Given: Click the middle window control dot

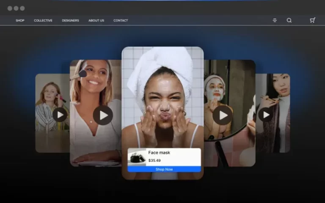Looking at the screenshot, I should tap(16, 8).
